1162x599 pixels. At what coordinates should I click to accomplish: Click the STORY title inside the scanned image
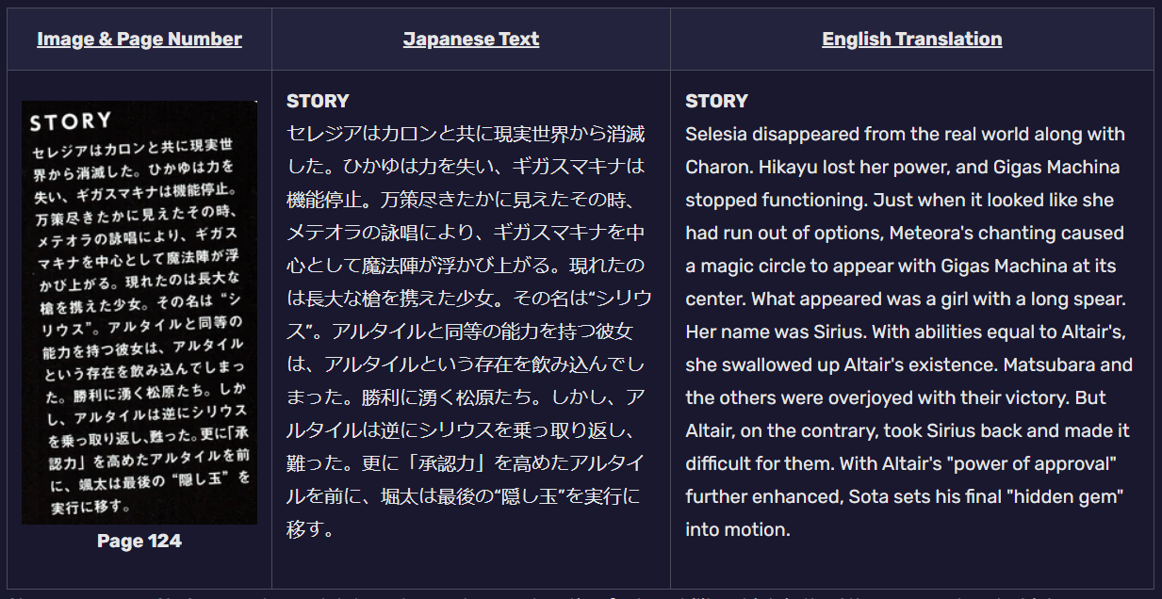pos(71,121)
